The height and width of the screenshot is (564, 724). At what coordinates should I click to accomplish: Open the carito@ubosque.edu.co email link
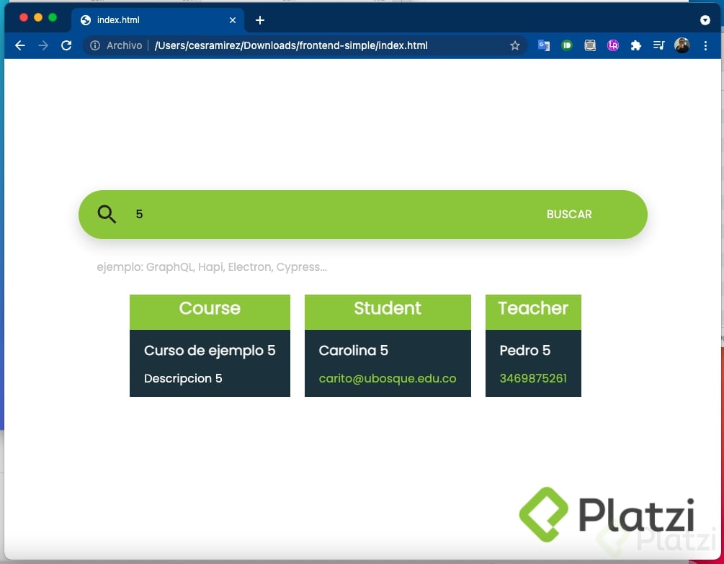coord(388,378)
